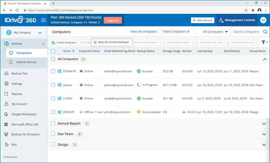Click the Search Computers field
This screenshot has height=163, width=270.
point(246,32)
